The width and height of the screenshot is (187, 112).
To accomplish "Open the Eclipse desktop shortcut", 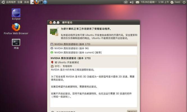I will click(16, 14).
